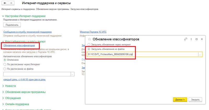Viewport: 209px width, 110px height.
Task: Click the classifiers file path input field
Action: [142, 54]
